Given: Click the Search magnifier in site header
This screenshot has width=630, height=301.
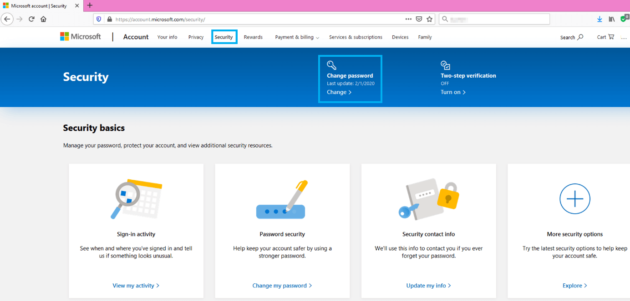Looking at the screenshot, I should click(x=580, y=37).
